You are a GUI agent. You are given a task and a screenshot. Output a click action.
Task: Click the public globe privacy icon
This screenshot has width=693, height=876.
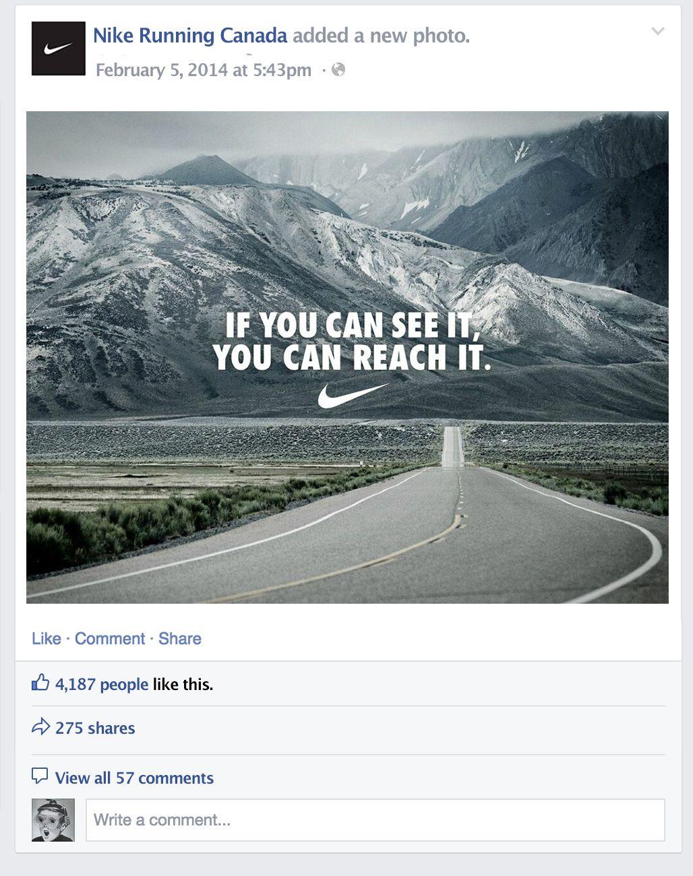pyautogui.click(x=338, y=69)
